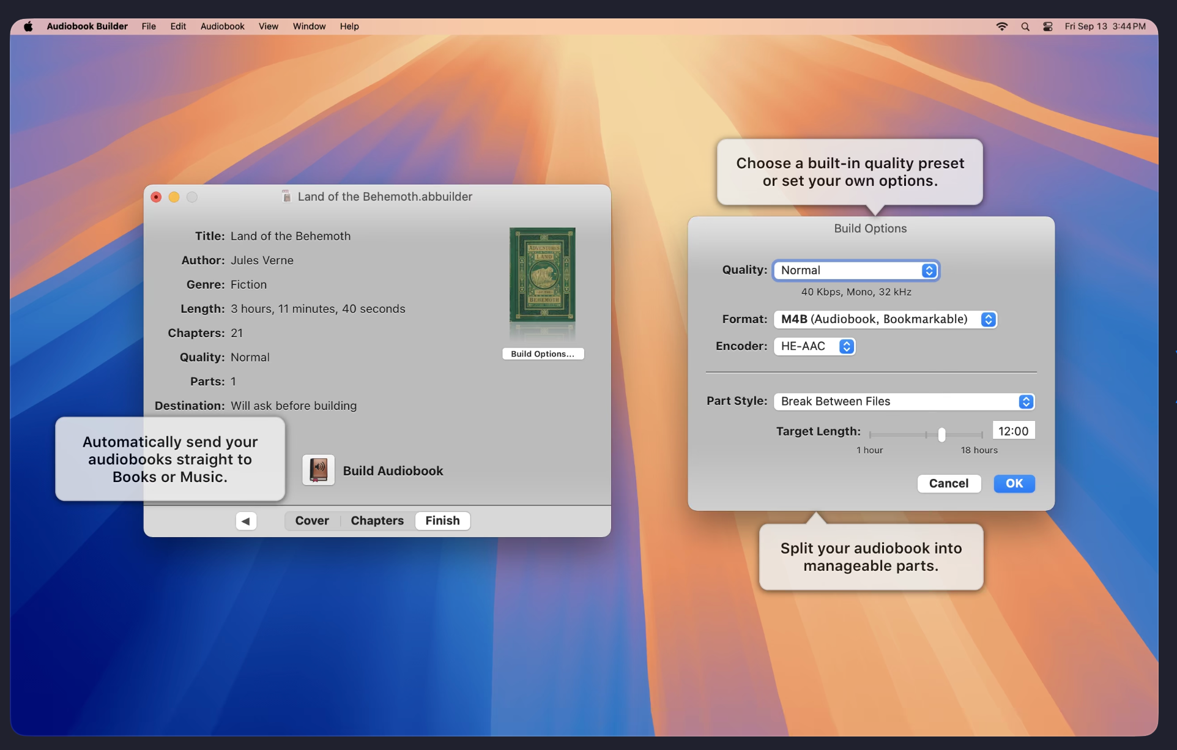This screenshot has height=750, width=1177.
Task: Click the book cover artwork thumbnail
Action: [542, 275]
